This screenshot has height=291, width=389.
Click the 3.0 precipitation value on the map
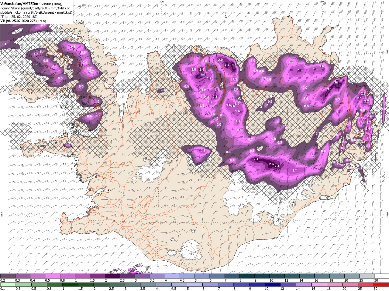pyautogui.click(x=234, y=65)
